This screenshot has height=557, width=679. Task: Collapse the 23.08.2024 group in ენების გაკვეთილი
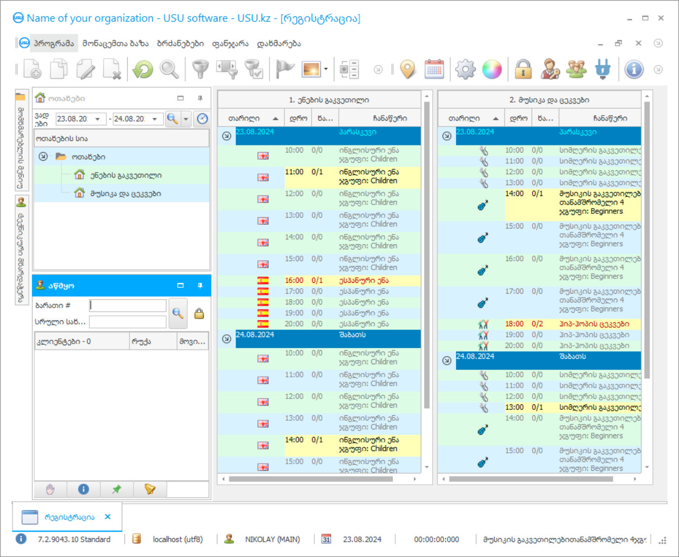pos(227,136)
